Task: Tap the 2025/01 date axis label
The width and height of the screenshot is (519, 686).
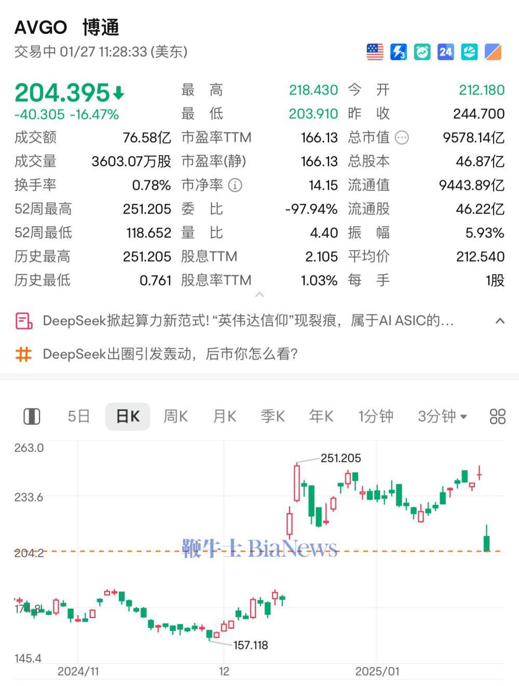Action: click(x=377, y=671)
